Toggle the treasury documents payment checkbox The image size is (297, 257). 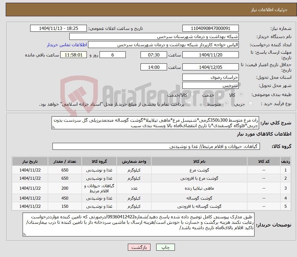pyautogui.click(x=189, y=103)
